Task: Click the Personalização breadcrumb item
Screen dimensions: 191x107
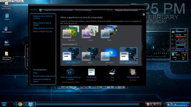Action: click(83, 10)
